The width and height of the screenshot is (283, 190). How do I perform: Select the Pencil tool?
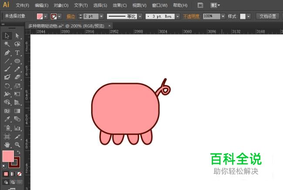click(17, 69)
